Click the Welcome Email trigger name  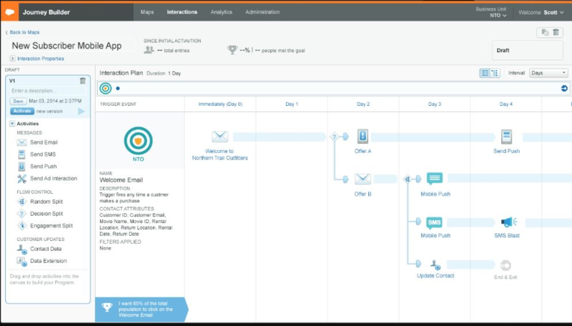pos(121,179)
